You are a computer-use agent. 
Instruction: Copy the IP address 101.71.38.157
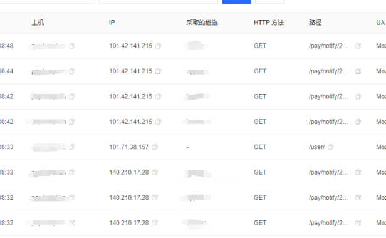click(x=155, y=147)
